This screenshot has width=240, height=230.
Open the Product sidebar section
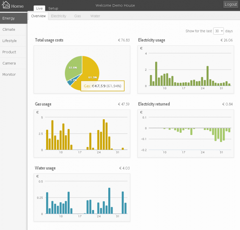click(x=9, y=52)
